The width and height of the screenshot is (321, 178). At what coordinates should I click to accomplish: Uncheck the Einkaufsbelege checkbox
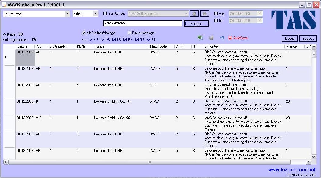click(x=129, y=33)
